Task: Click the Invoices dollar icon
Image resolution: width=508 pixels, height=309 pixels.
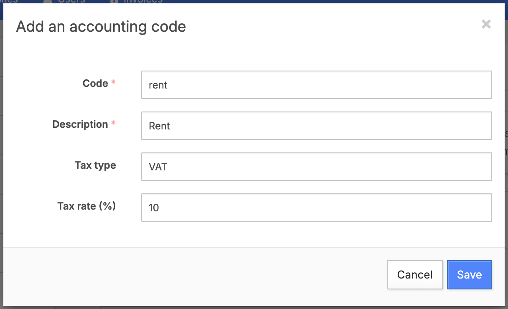Action: [114, 2]
